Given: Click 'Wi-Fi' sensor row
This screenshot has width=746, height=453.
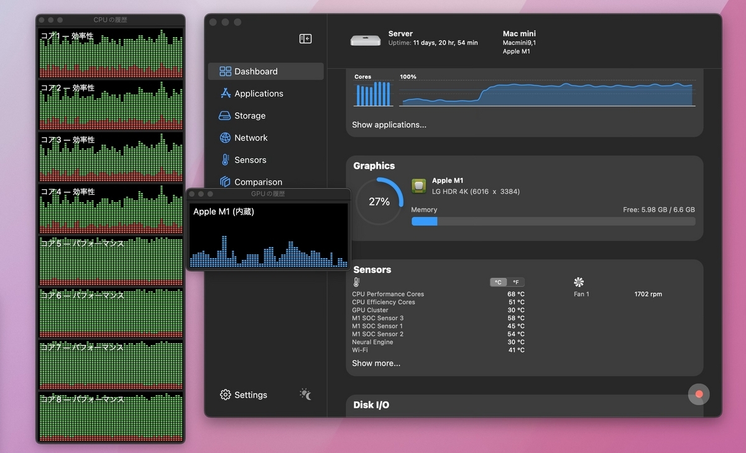Looking at the screenshot, I should tap(438, 350).
